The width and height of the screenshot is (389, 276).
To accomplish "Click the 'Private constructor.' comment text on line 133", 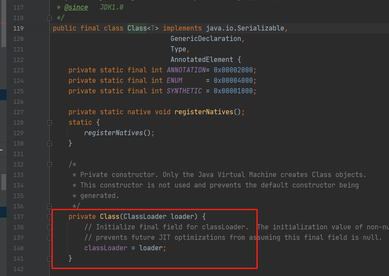I will pyautogui.click(x=119, y=175).
